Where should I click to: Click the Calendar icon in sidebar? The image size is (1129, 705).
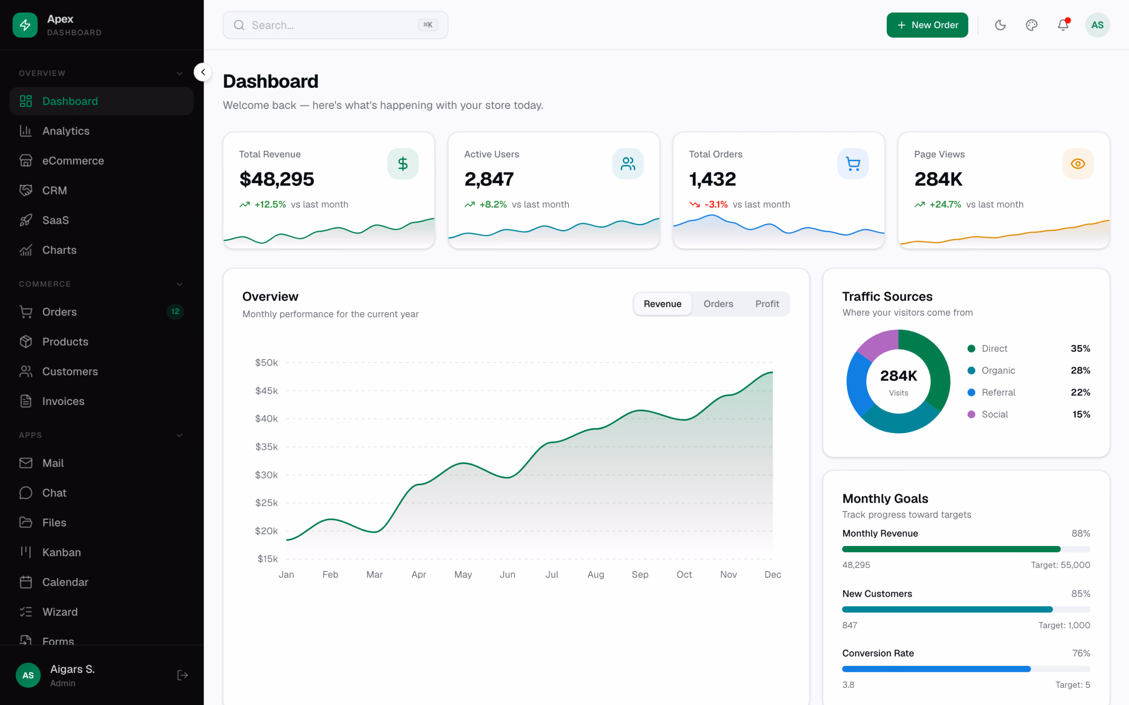(x=26, y=582)
